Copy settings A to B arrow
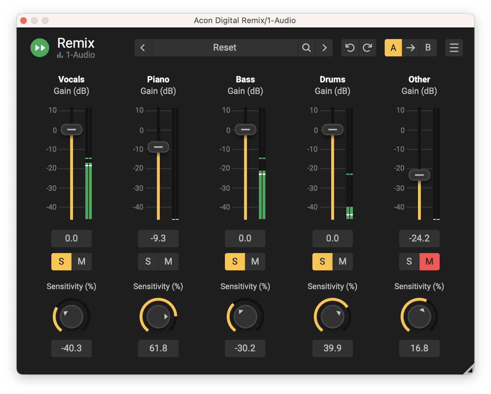Image resolution: width=491 pixels, height=394 pixels. 410,48
